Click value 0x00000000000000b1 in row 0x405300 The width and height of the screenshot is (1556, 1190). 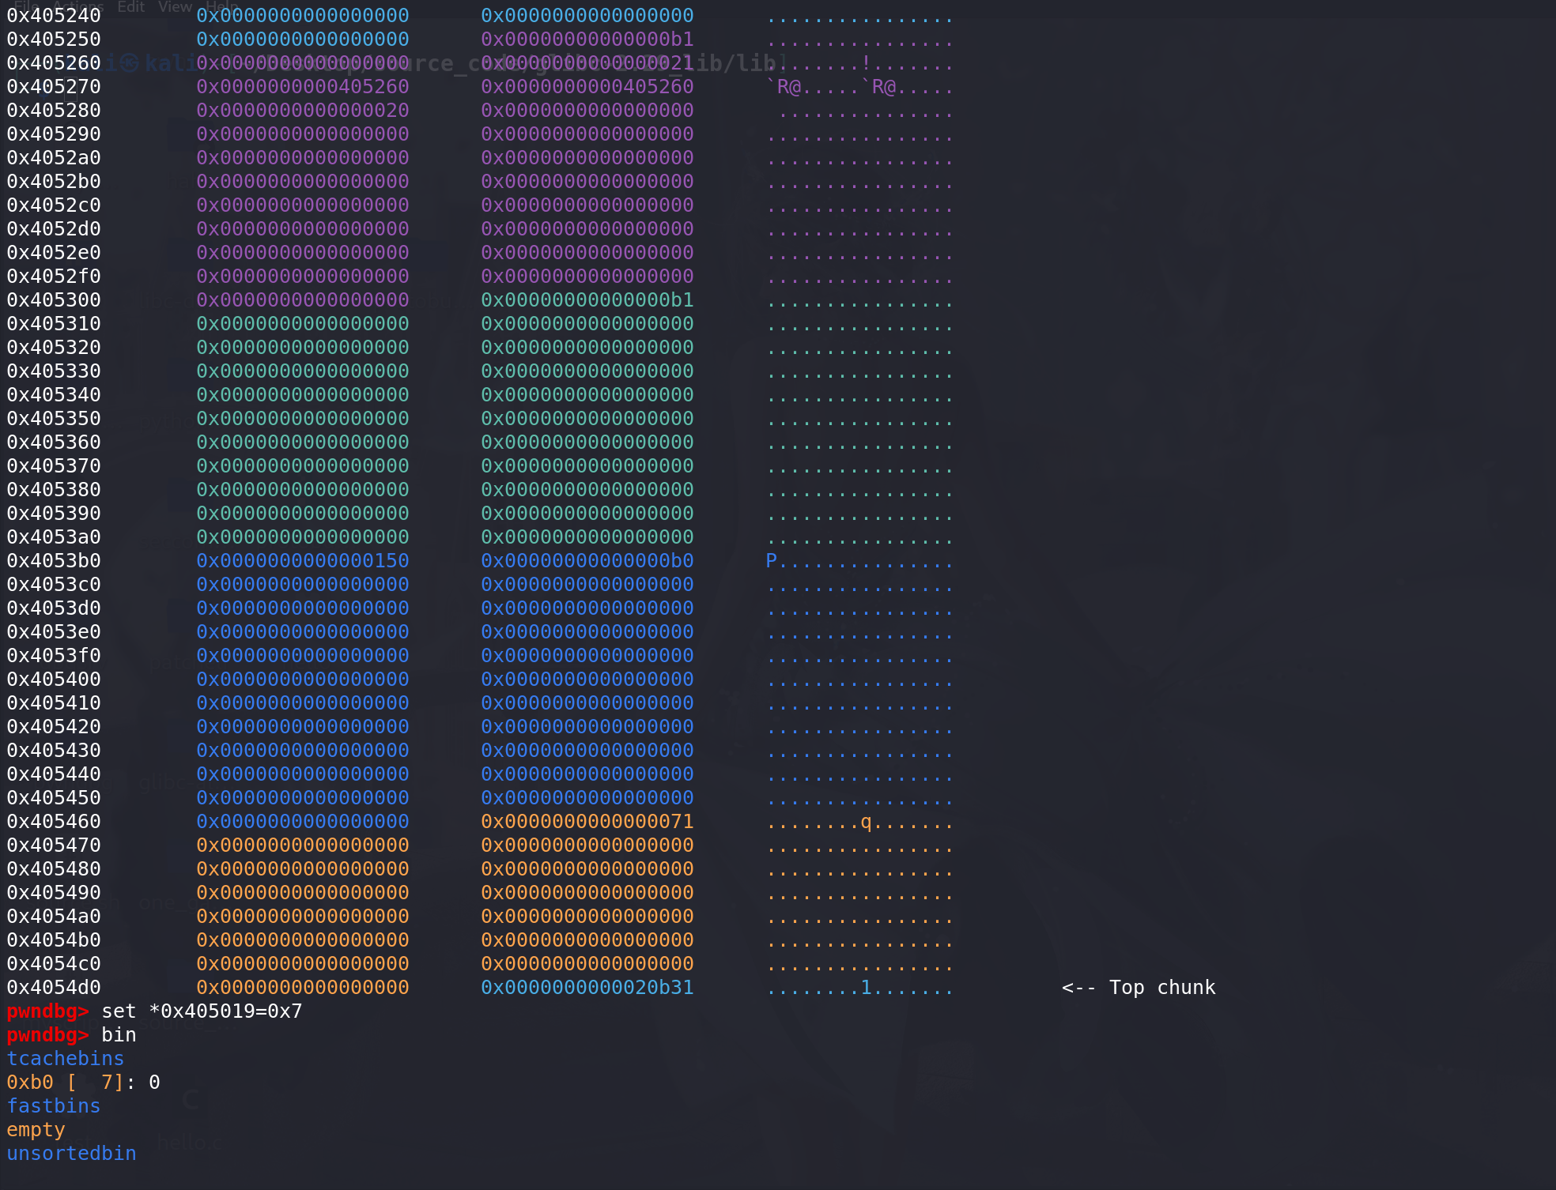point(587,299)
